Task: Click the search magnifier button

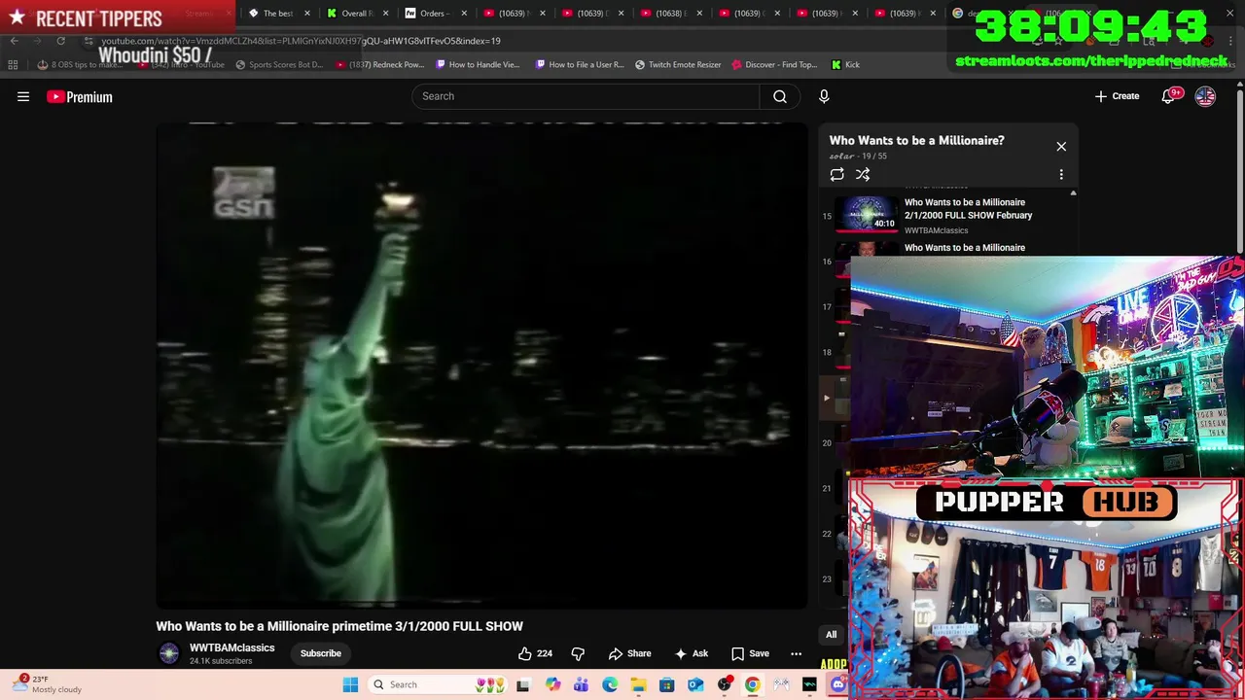Action: click(x=780, y=96)
